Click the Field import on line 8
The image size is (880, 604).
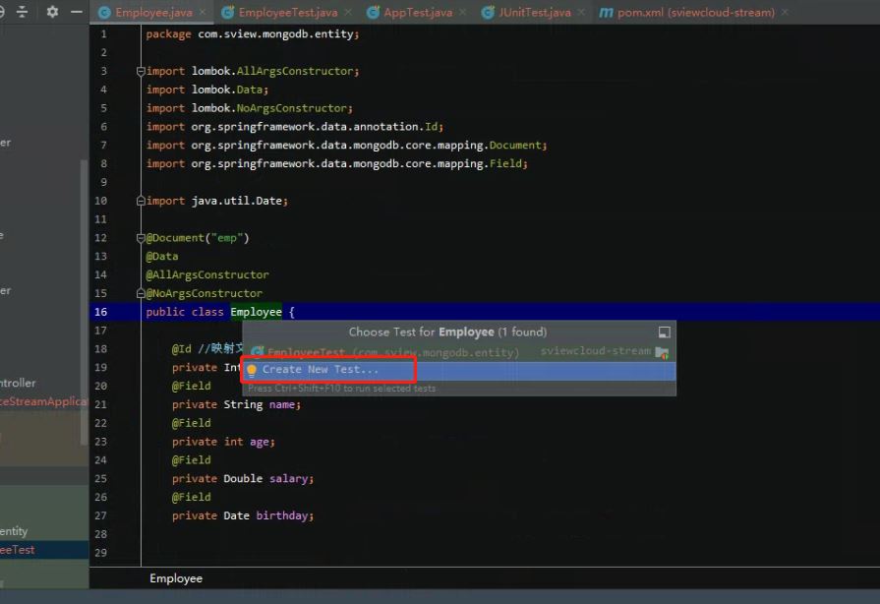336,164
